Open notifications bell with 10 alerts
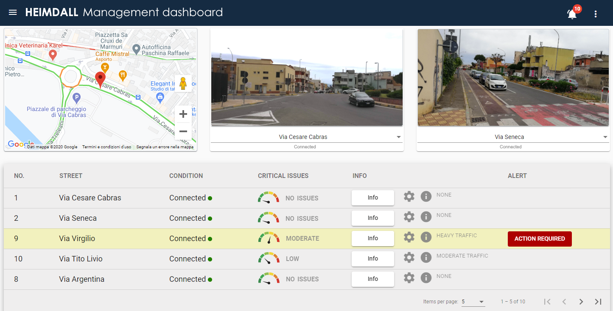613x311 pixels. click(x=572, y=14)
